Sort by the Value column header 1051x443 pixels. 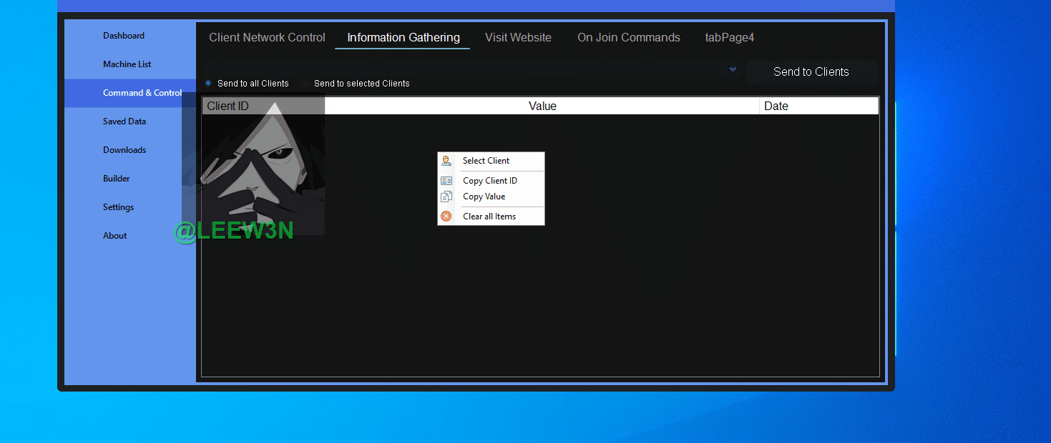pyautogui.click(x=542, y=106)
